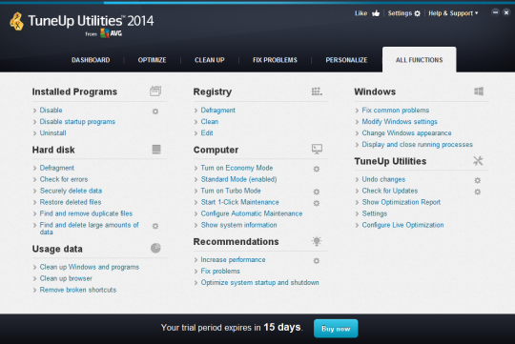The width and height of the screenshot is (515, 344).
Task: Click the thumbs-up Like icon
Action: pos(376,13)
